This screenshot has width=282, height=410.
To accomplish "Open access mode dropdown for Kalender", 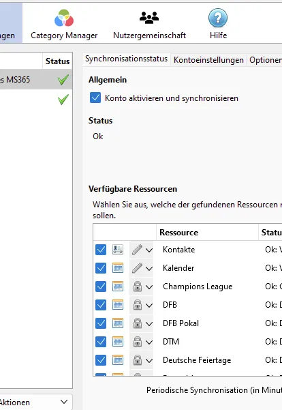I will (x=149, y=268).
